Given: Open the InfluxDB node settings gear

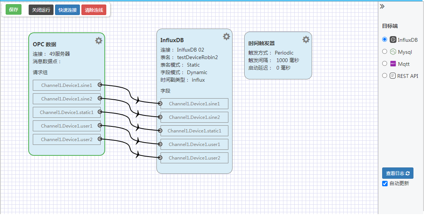Looking at the screenshot, I should tap(226, 36).
